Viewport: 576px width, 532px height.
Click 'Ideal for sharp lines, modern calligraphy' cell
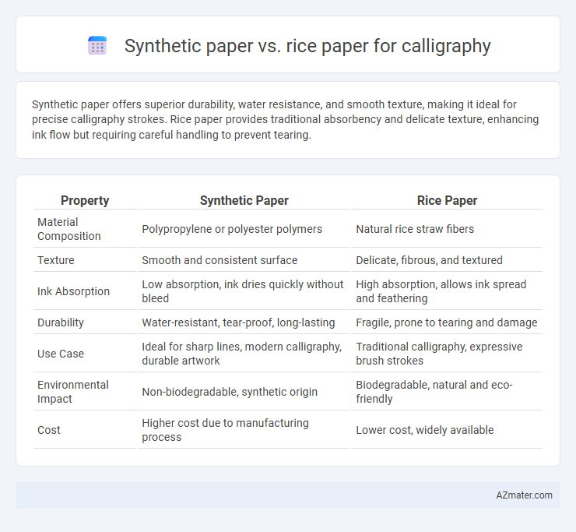pyautogui.click(x=242, y=354)
